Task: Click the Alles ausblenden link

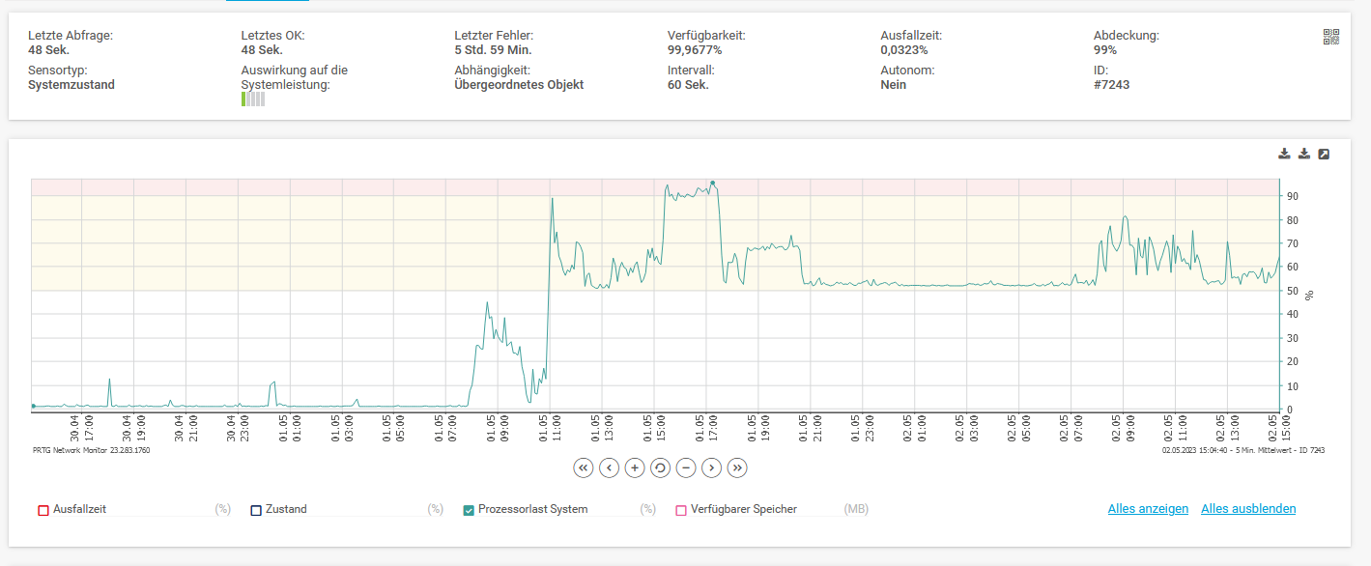Action: (x=1248, y=509)
